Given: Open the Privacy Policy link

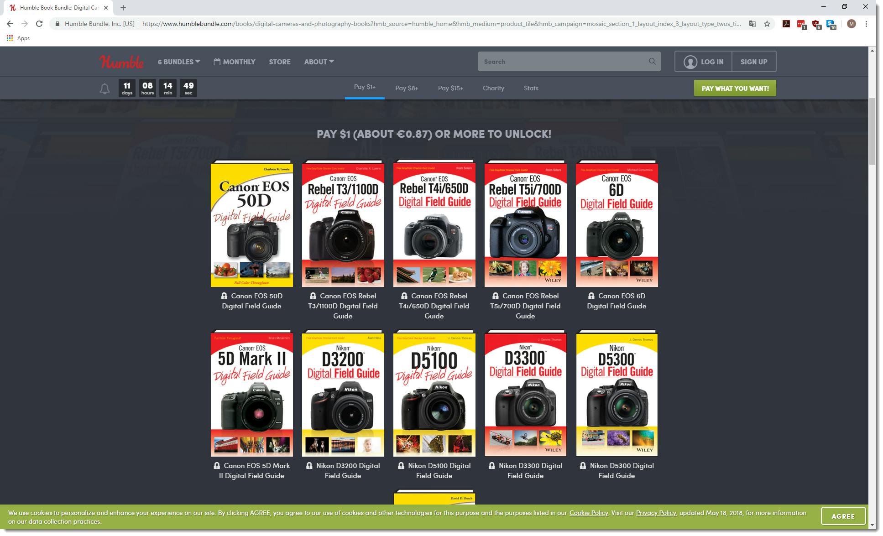Looking at the screenshot, I should click(x=656, y=513).
